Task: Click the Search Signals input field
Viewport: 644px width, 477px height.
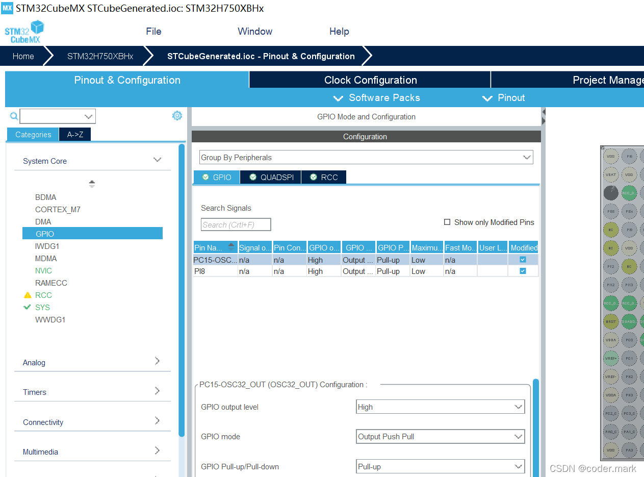Action: (x=236, y=224)
